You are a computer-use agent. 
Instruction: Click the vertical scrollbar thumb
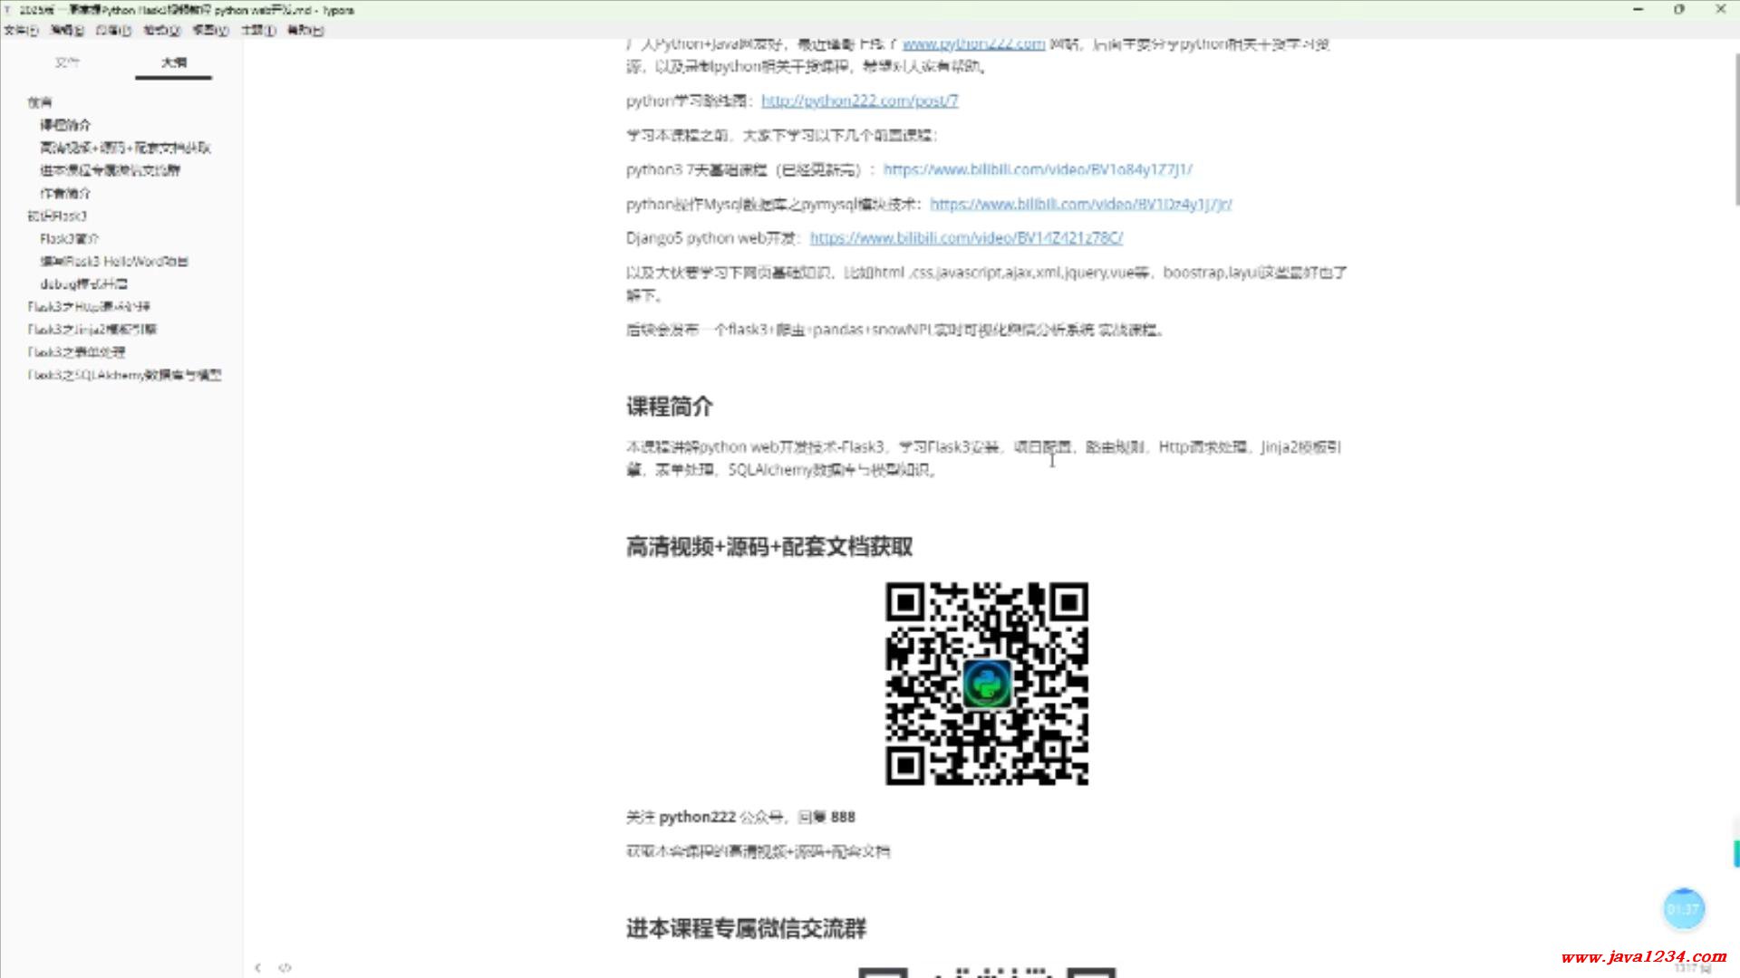[1735, 129]
